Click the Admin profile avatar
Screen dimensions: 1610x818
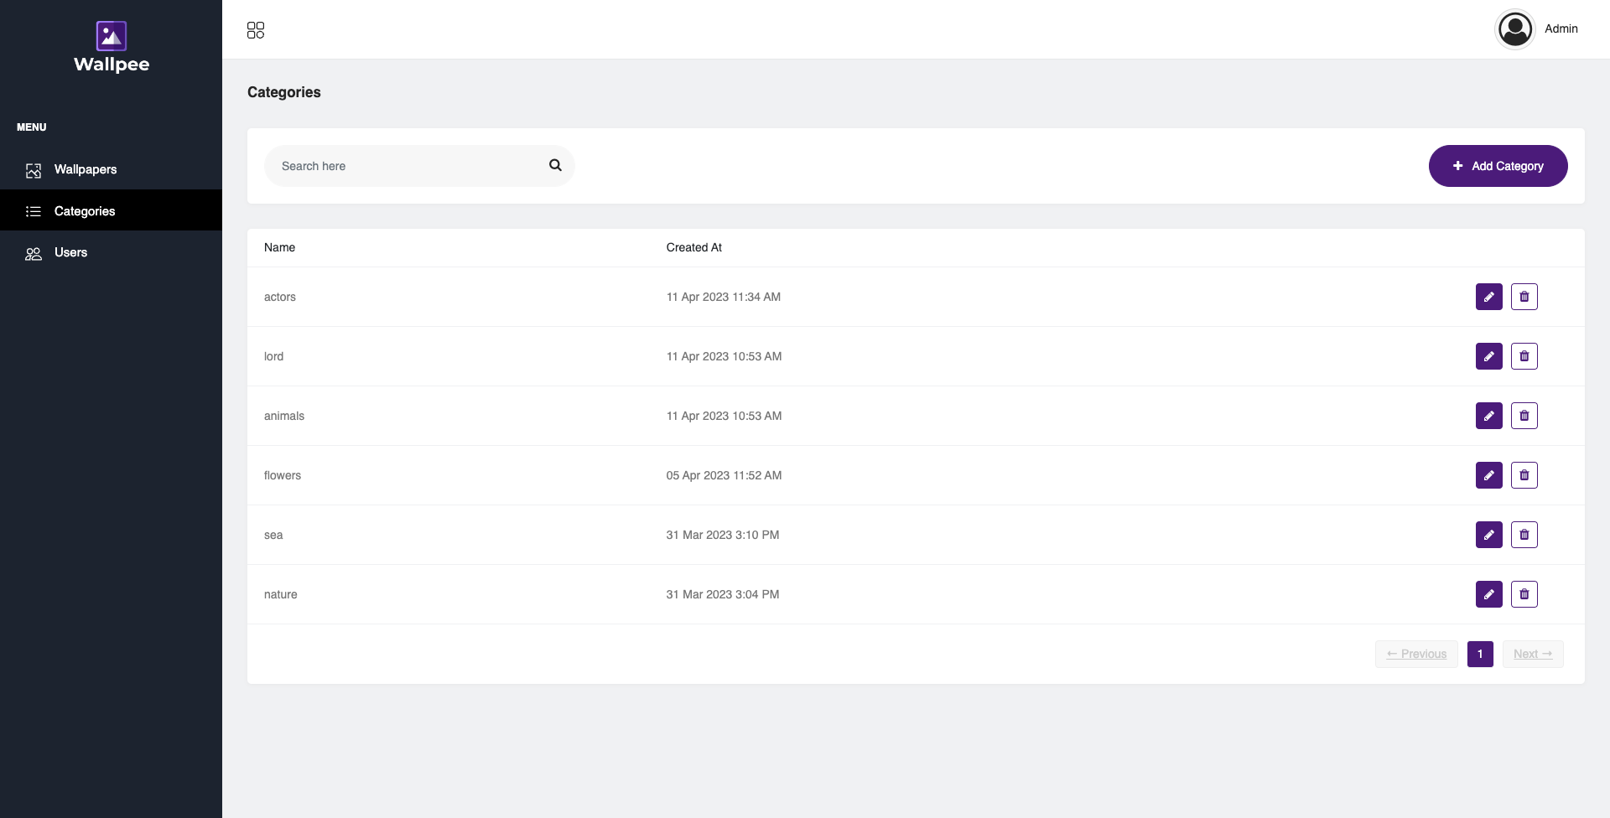[x=1514, y=29]
